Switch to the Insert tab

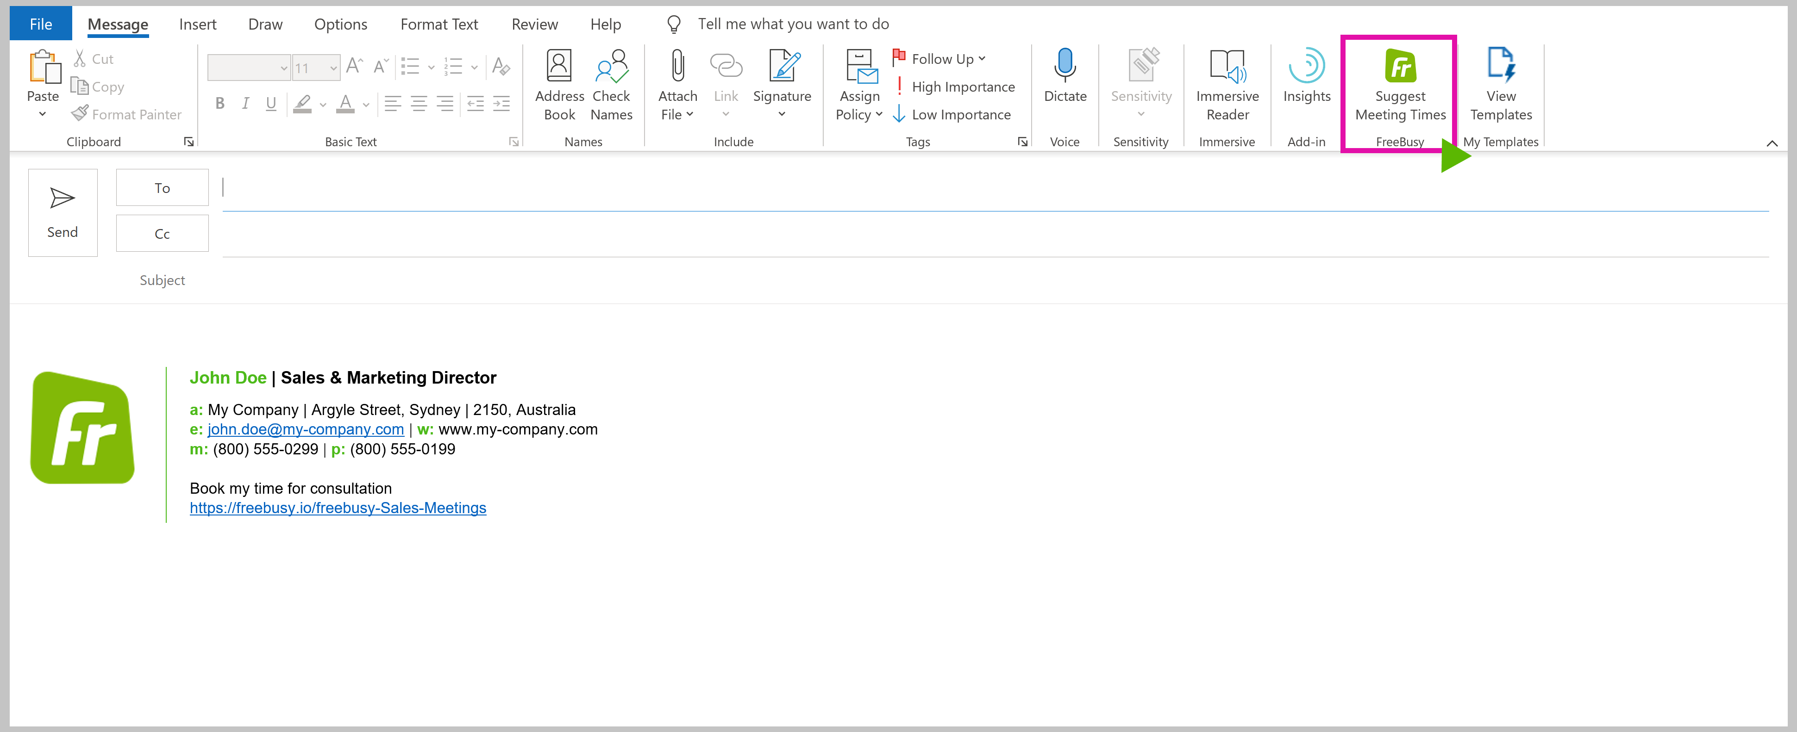[x=197, y=25]
